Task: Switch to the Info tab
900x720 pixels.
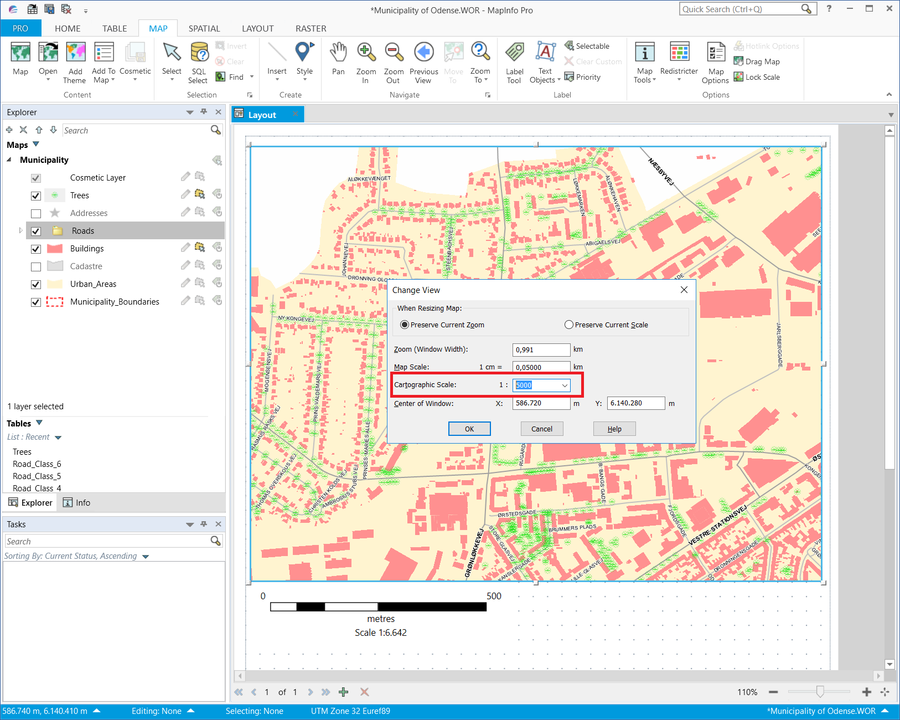Action: (76, 502)
